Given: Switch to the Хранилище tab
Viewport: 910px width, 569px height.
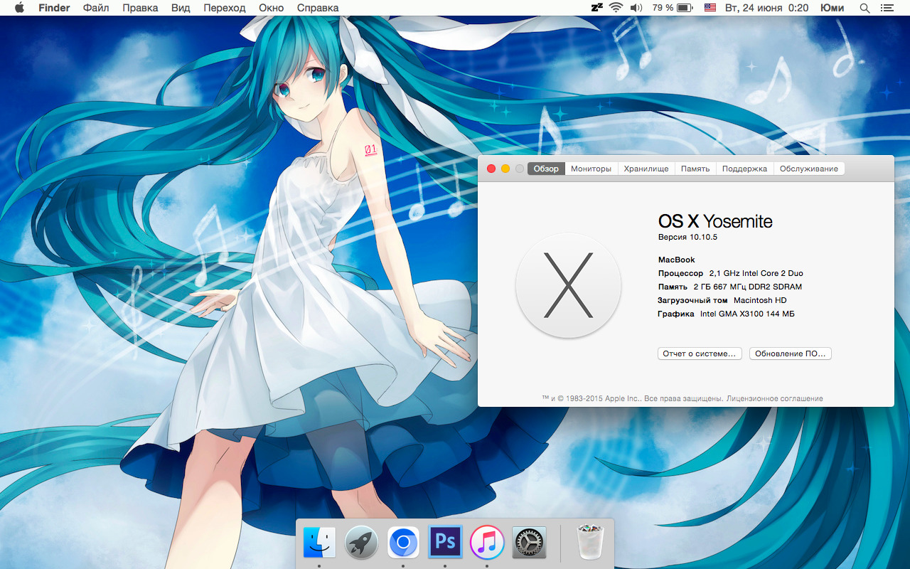Looking at the screenshot, I should pos(646,169).
